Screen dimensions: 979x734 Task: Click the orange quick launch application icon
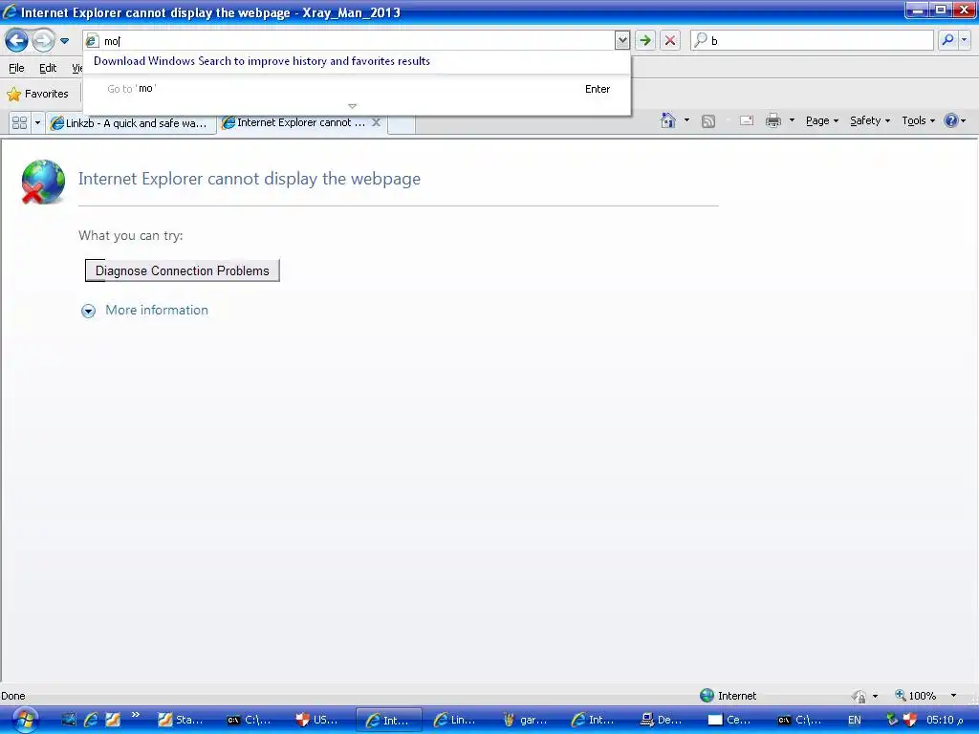[113, 720]
